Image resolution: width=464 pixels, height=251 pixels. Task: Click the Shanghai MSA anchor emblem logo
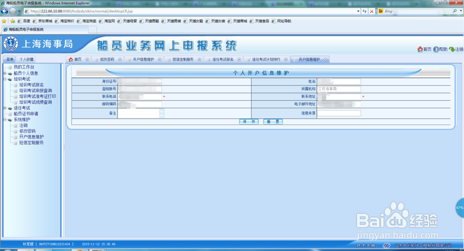pos(11,44)
